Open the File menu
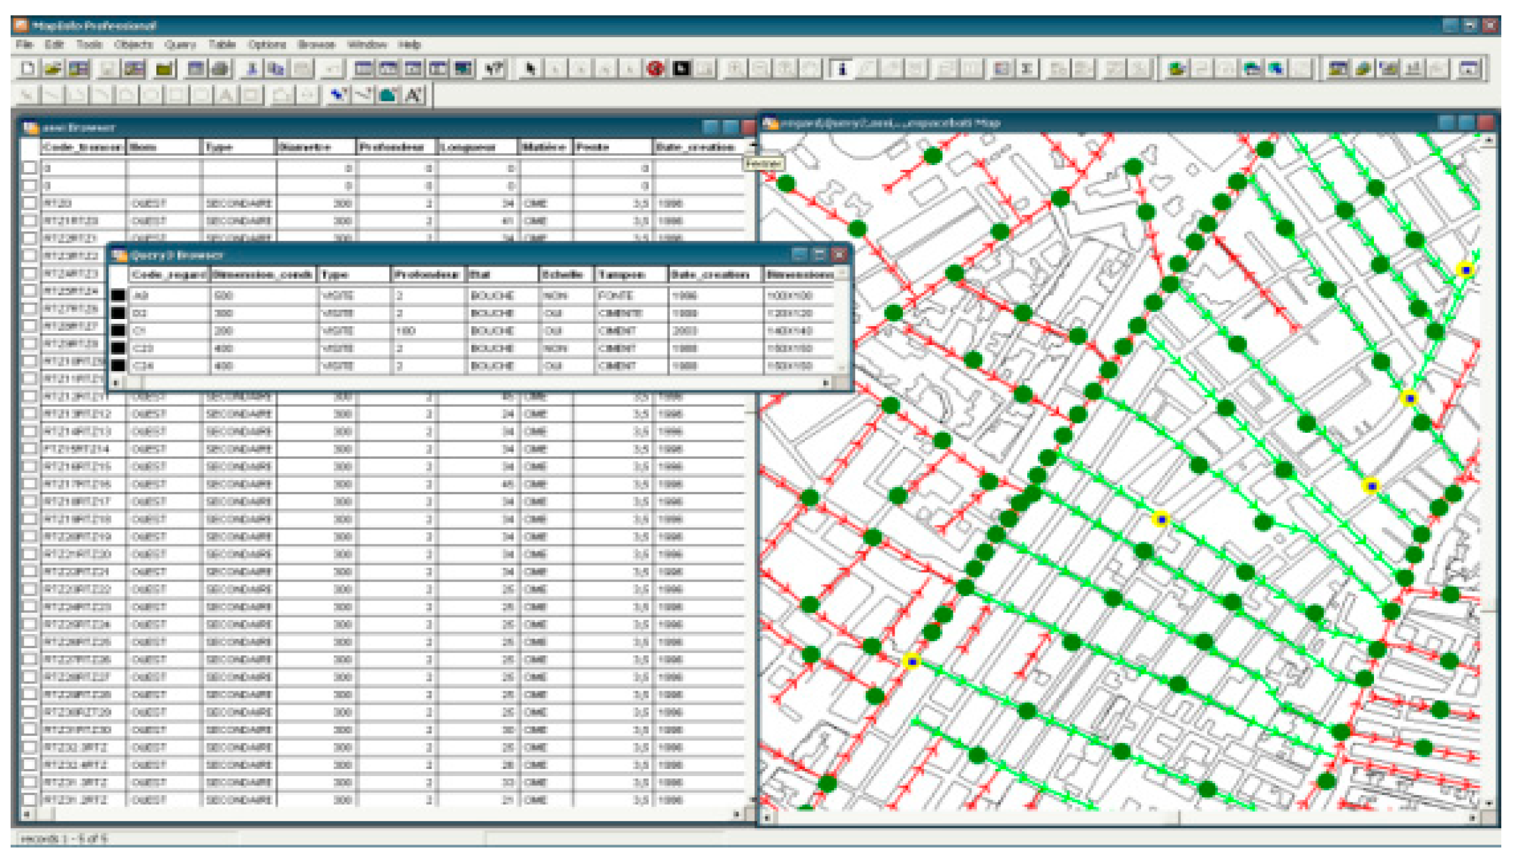The width and height of the screenshot is (1519, 864). 24,44
